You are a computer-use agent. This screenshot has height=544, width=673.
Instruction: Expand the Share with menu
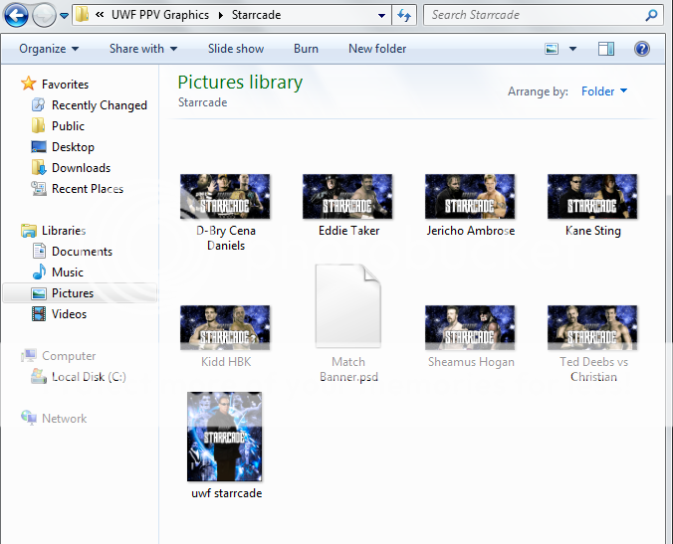(x=143, y=49)
